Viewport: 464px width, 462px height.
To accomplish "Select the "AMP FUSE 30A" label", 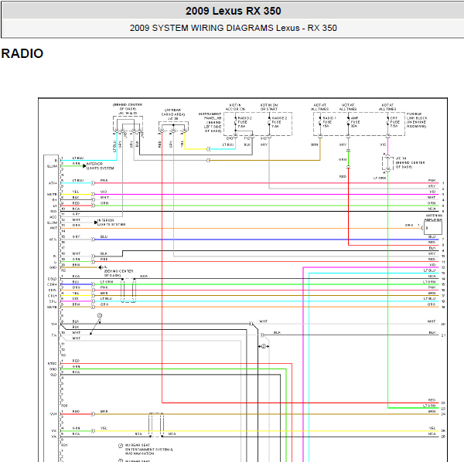I will pos(355,122).
